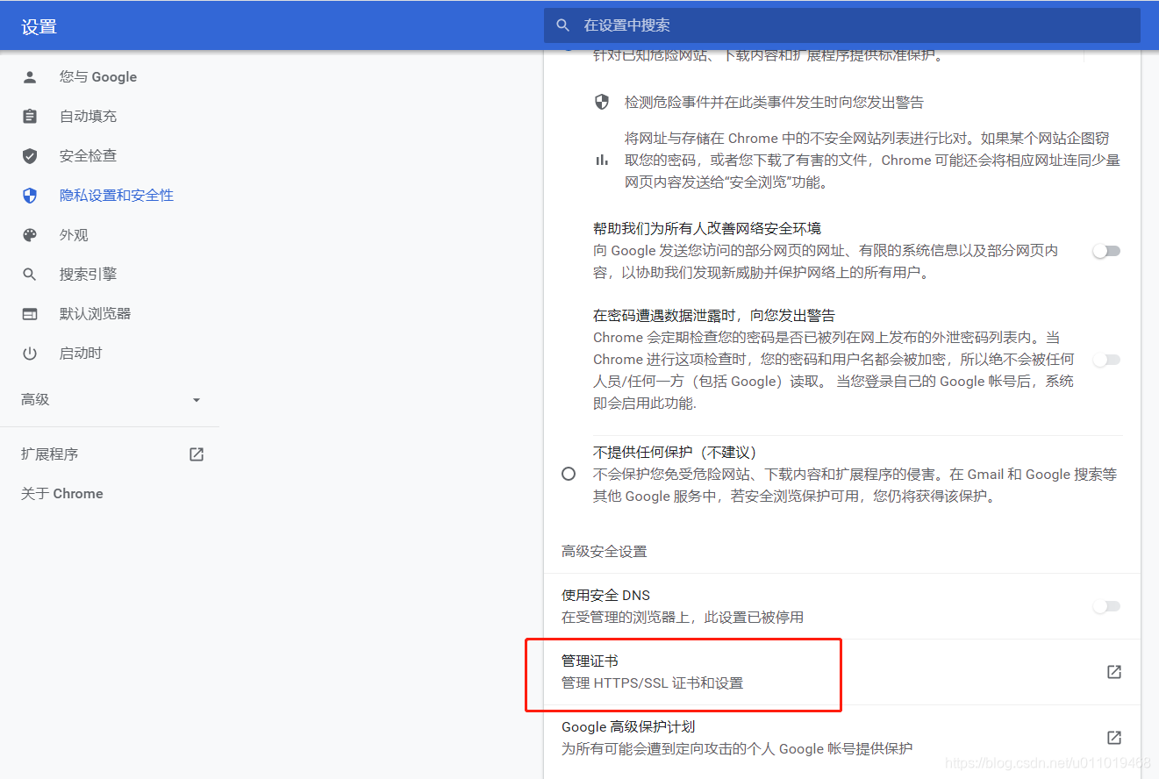The height and width of the screenshot is (779, 1159).
Task: Click the clipboard icon for 自动填充
Action: coord(30,117)
